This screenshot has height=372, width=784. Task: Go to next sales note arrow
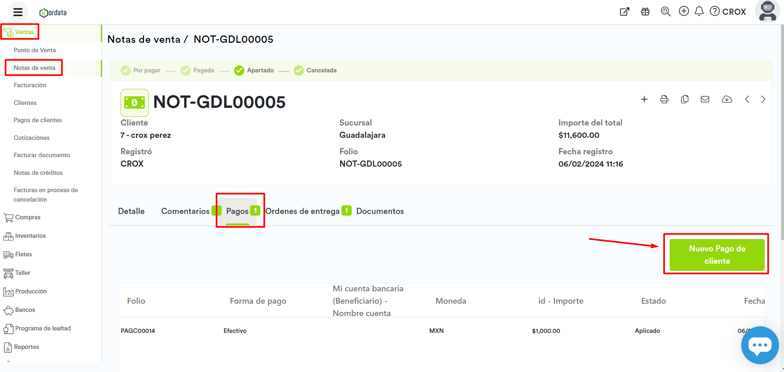point(763,99)
